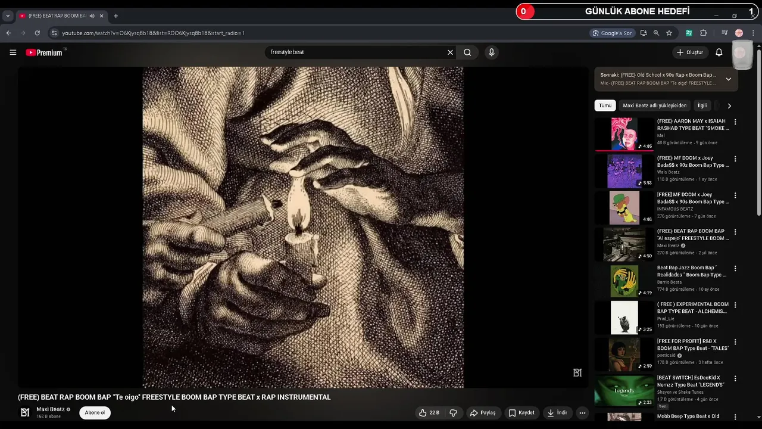Viewport: 762px width, 429px height.
Task: Click the magnifier search button
Action: click(x=467, y=52)
